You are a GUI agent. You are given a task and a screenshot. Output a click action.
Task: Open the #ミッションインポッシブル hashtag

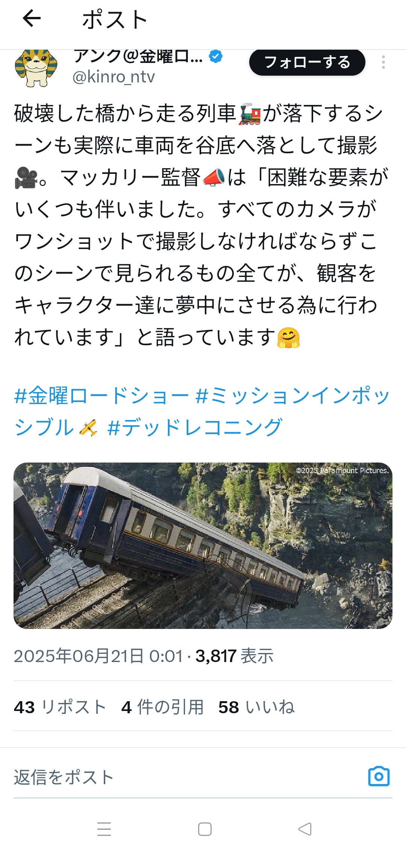[202, 411]
